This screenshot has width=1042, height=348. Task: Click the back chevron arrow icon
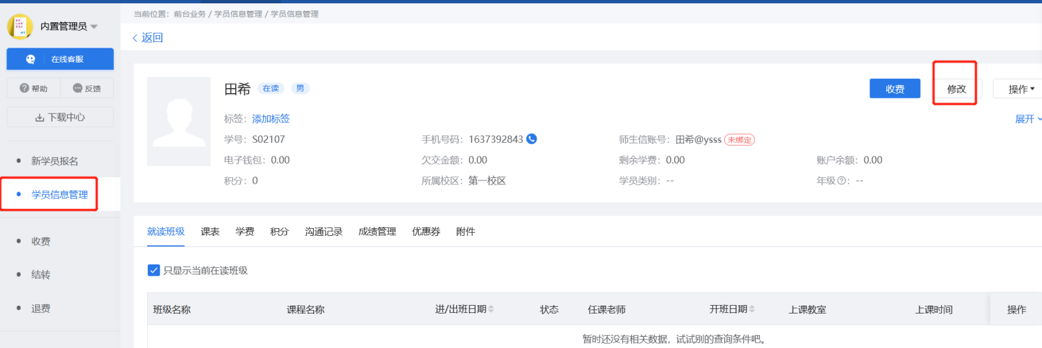(x=135, y=38)
